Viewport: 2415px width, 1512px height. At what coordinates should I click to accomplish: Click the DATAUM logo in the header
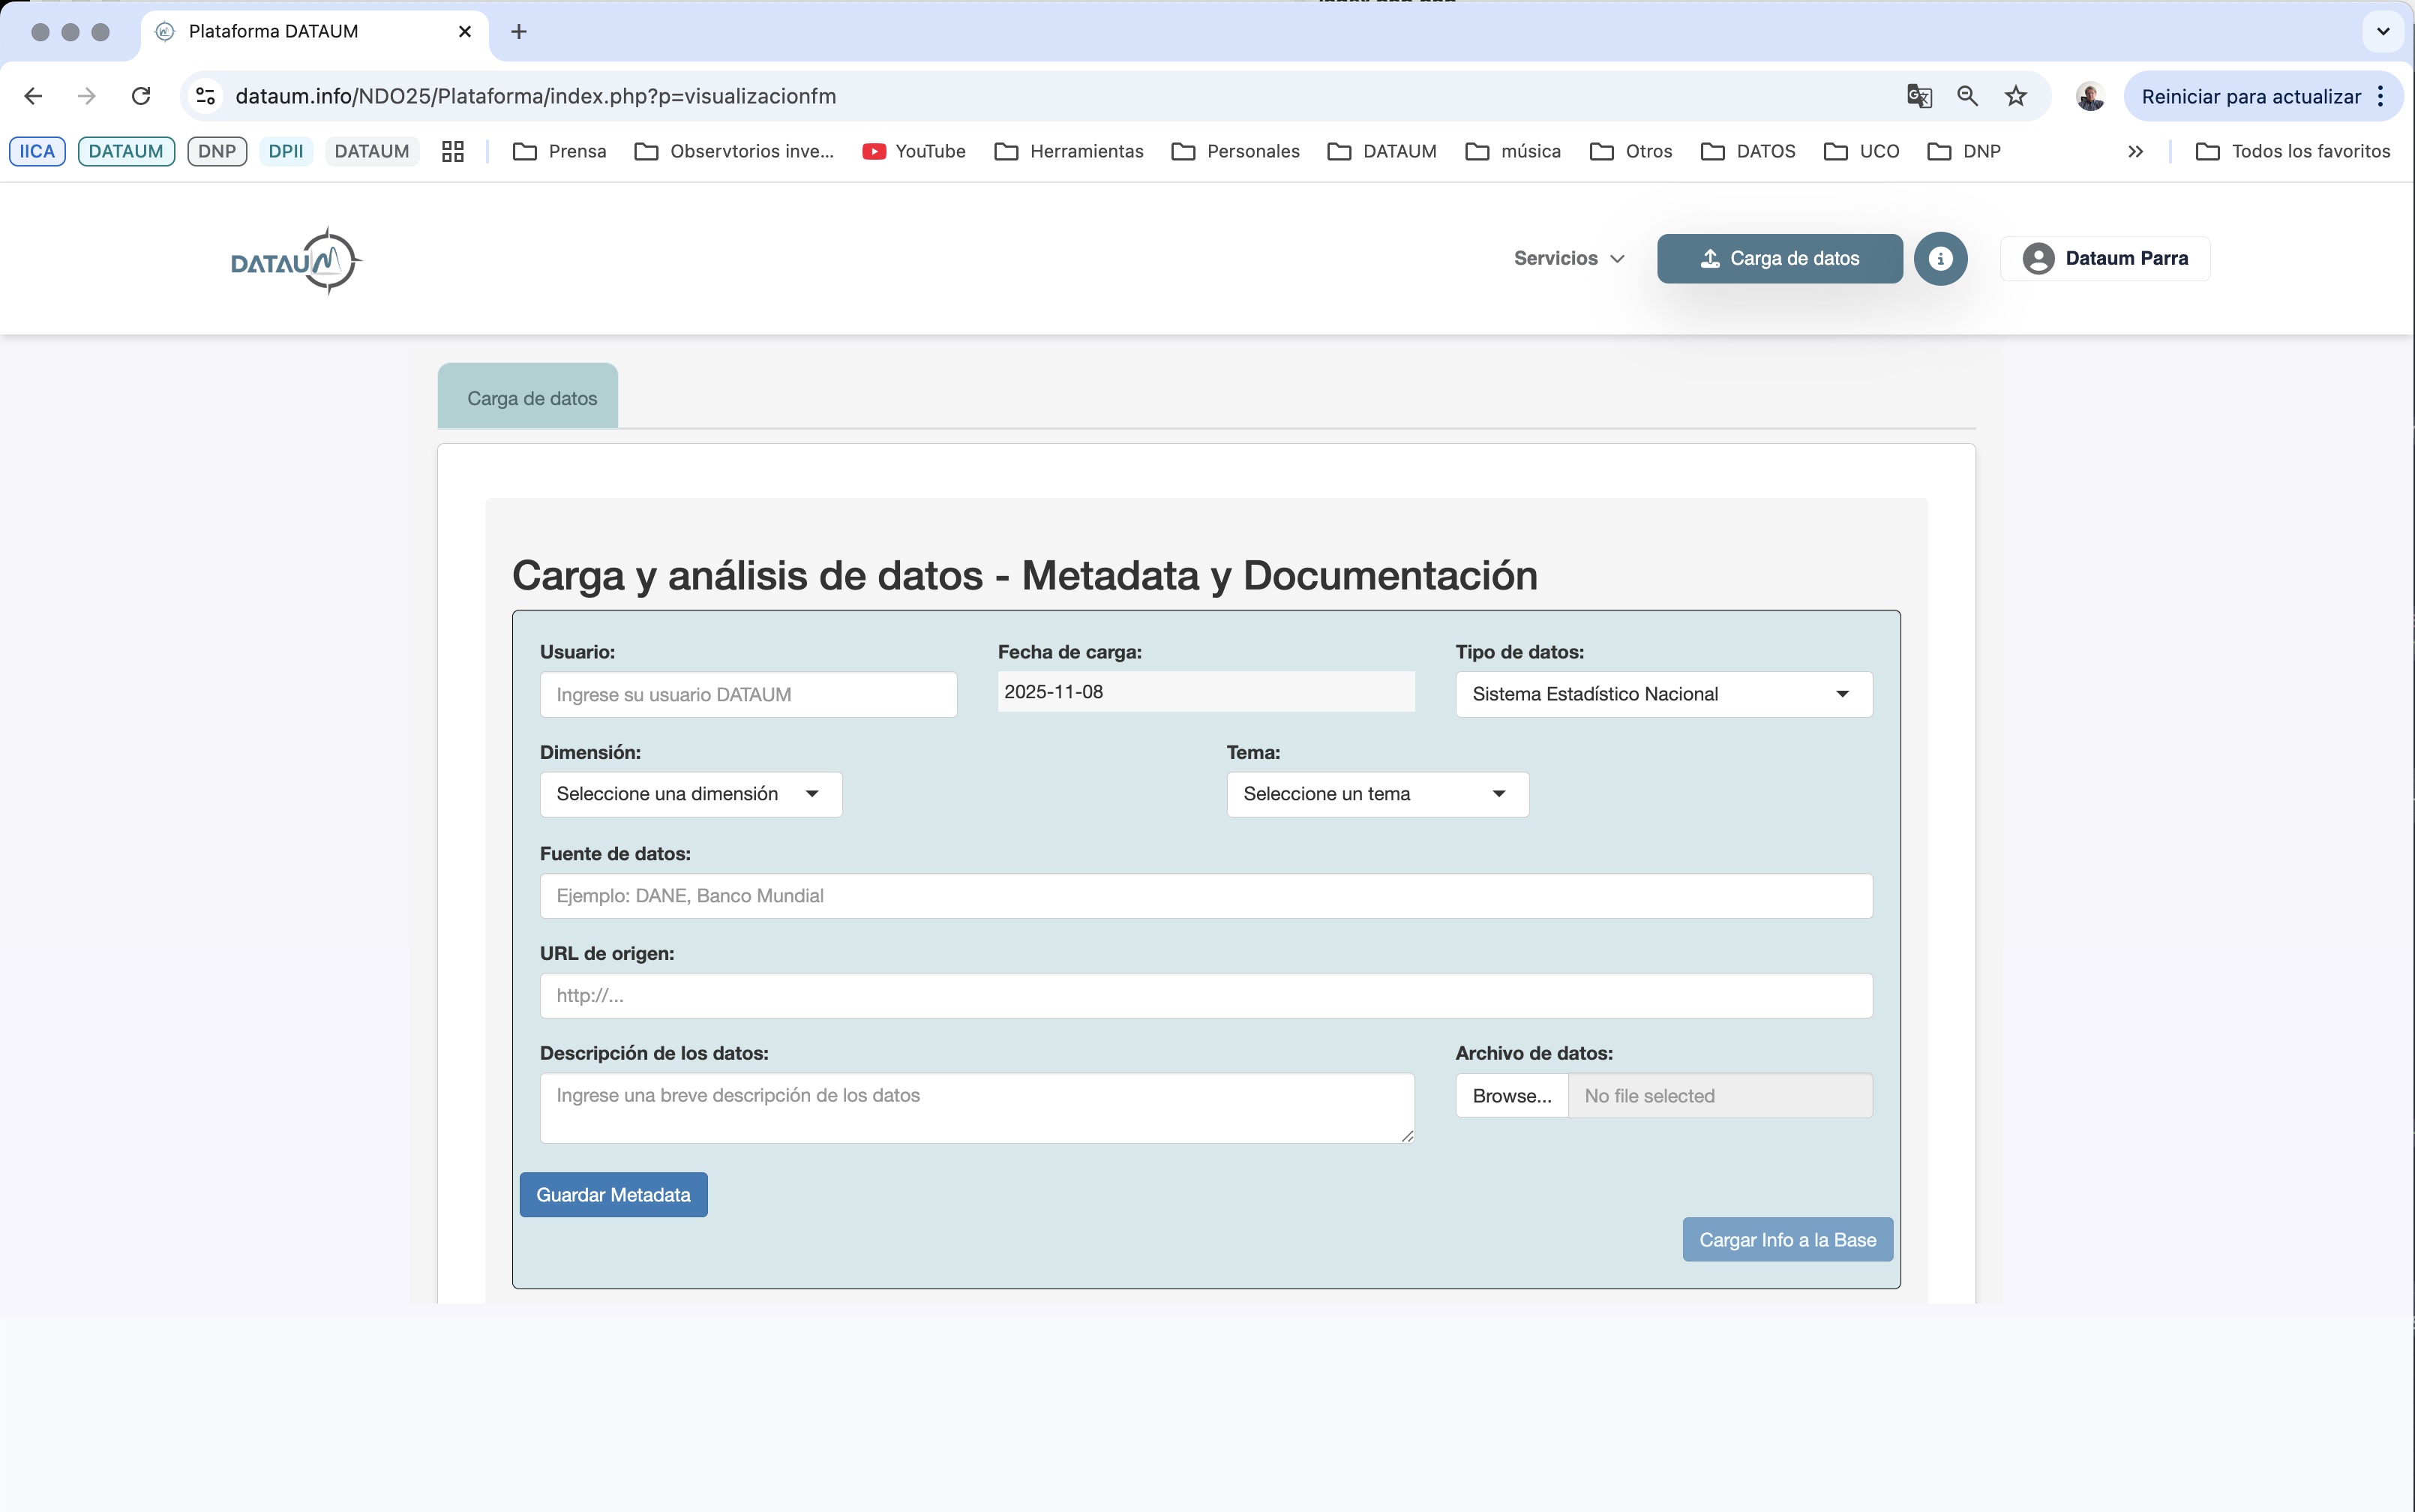(x=293, y=260)
